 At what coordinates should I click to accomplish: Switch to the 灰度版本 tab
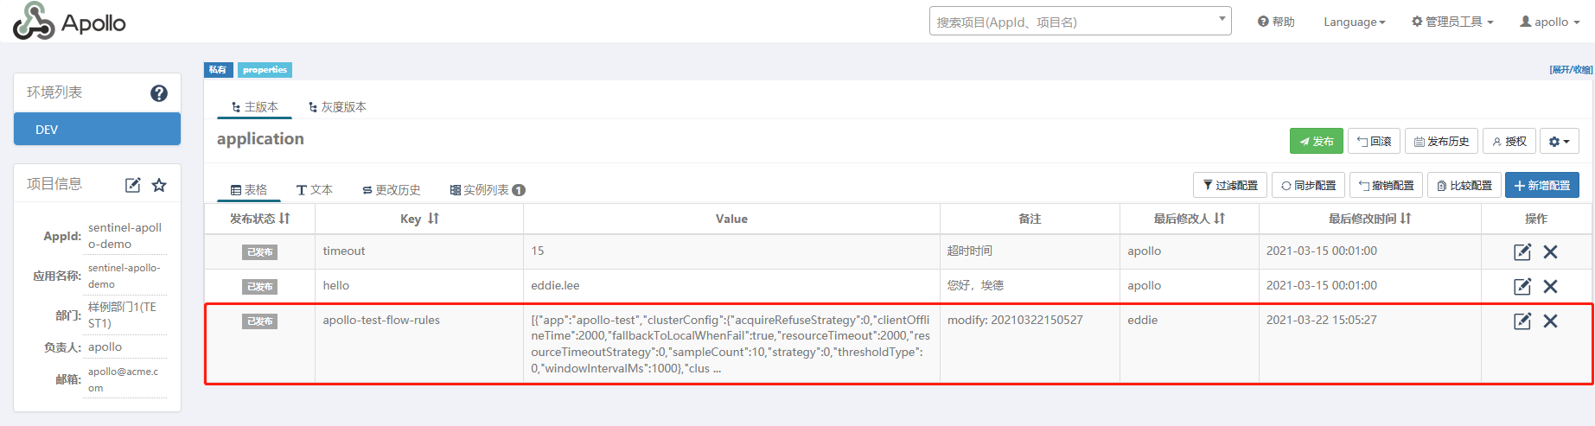pyautogui.click(x=337, y=106)
